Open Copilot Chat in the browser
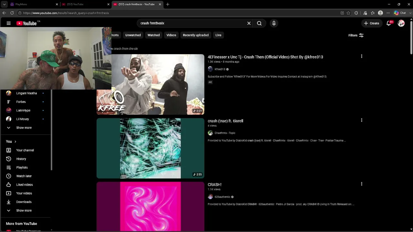Image resolution: width=413 pixels, height=232 pixels. [400, 13]
